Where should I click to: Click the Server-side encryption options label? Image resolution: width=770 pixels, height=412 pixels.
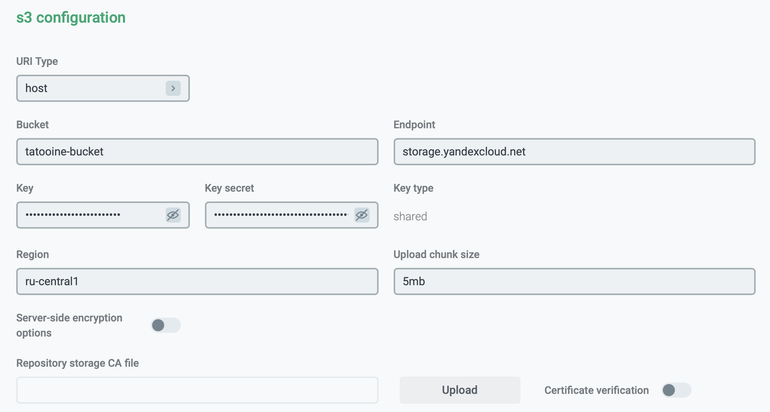point(69,325)
